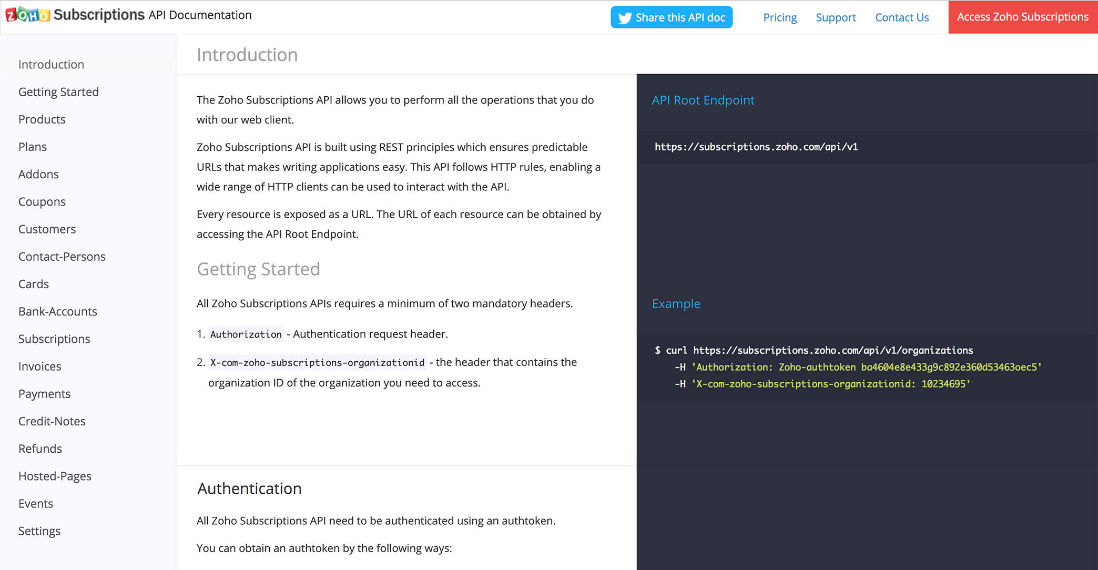1098x570 pixels.
Task: Navigate to Getting Started section
Action: point(58,91)
